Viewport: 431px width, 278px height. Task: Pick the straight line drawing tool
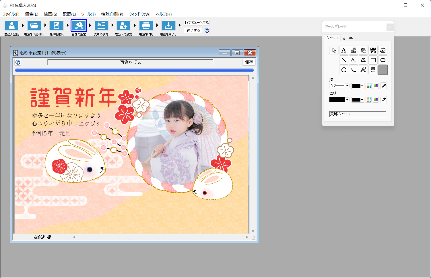point(343,60)
